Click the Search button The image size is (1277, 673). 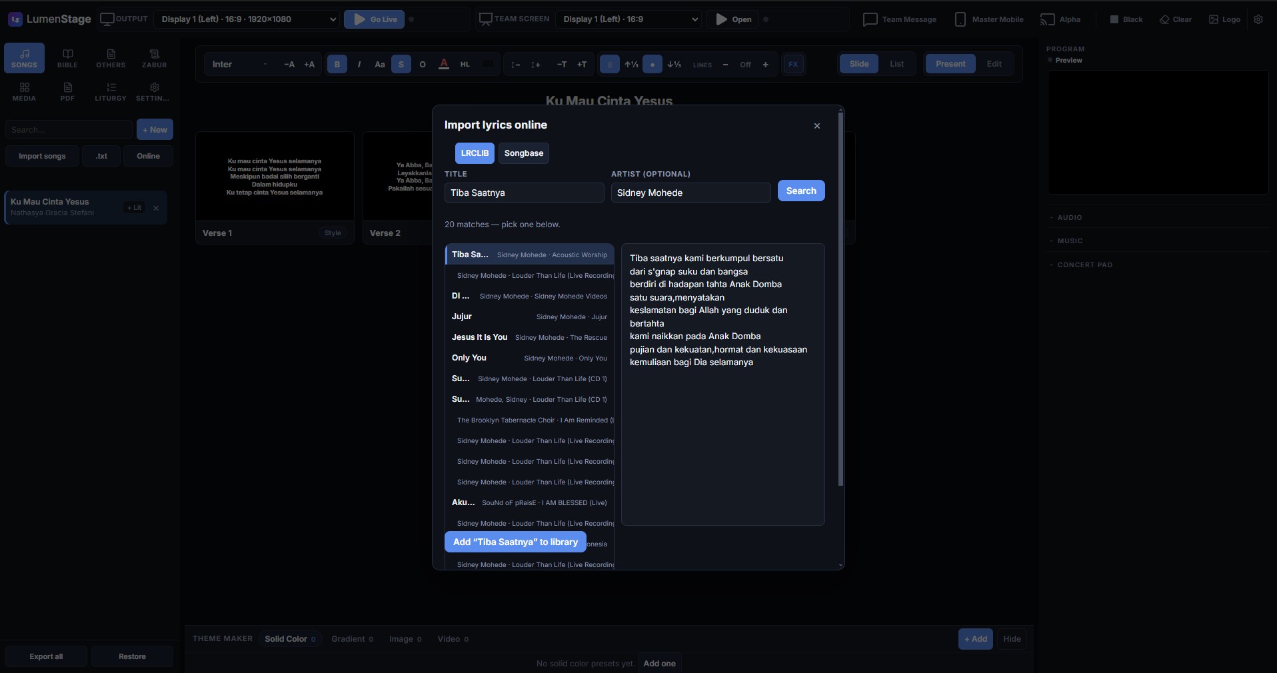tap(801, 191)
